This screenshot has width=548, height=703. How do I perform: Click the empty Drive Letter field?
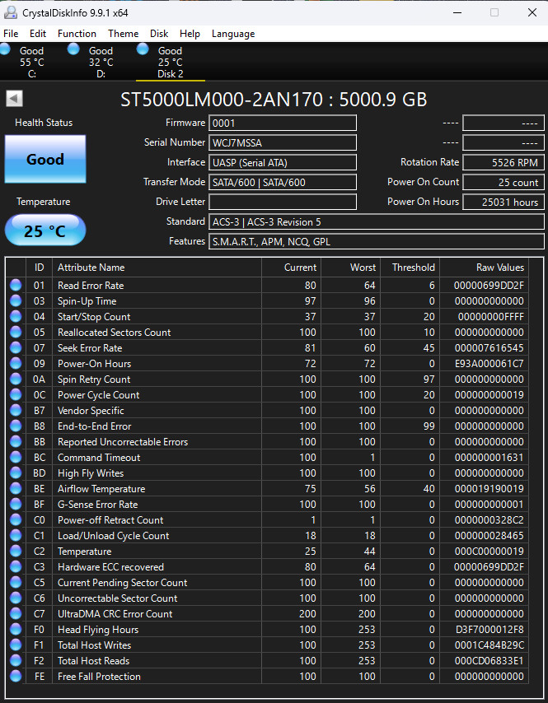coord(283,202)
